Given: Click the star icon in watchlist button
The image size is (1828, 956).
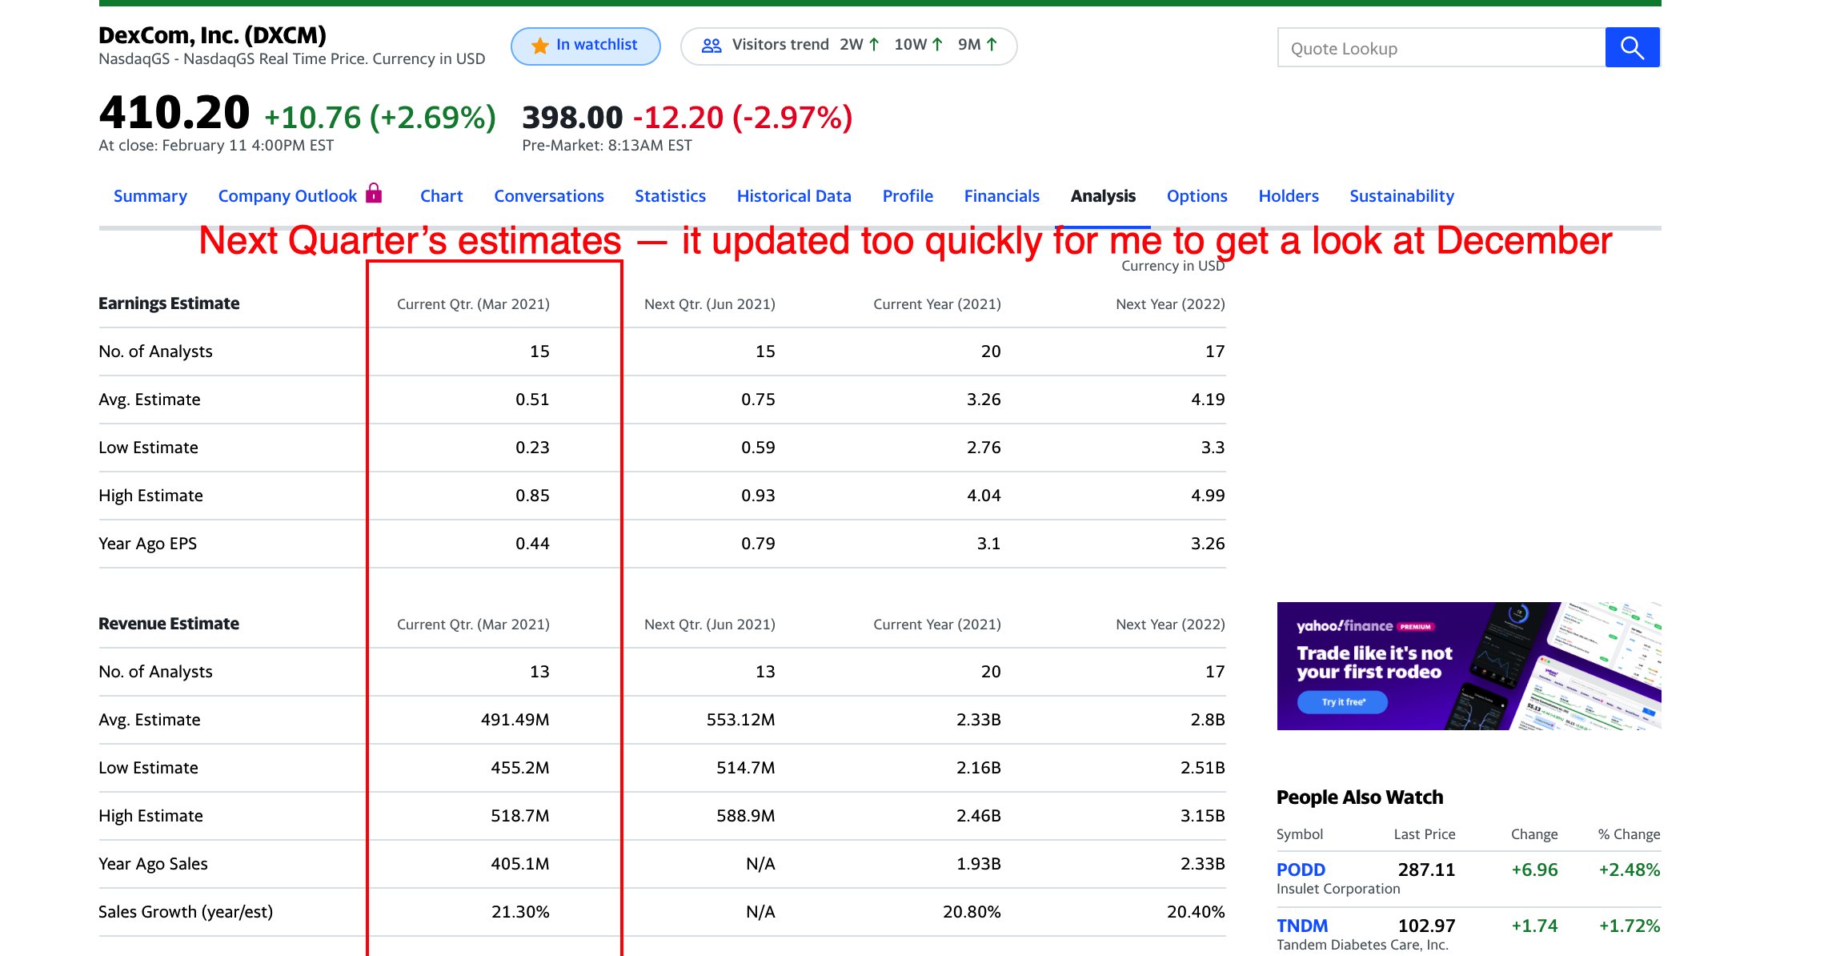Looking at the screenshot, I should [x=540, y=46].
